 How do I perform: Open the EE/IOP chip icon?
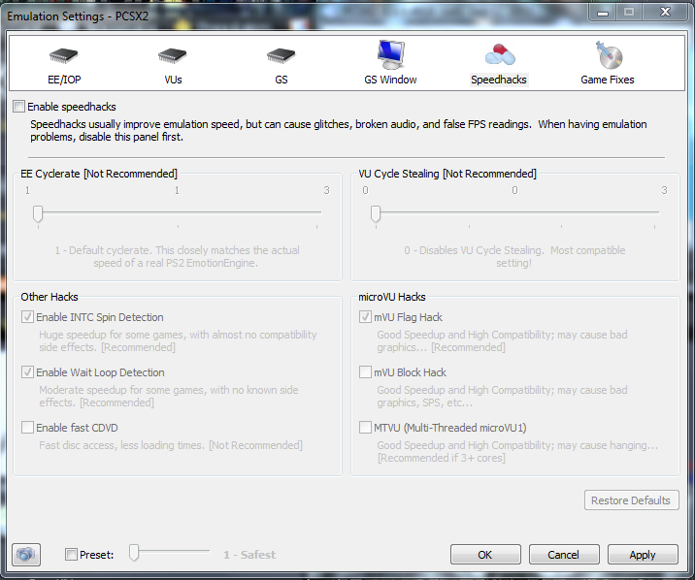click(x=63, y=56)
